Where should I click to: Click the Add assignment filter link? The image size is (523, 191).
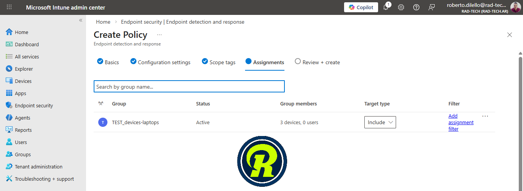pos(461,122)
